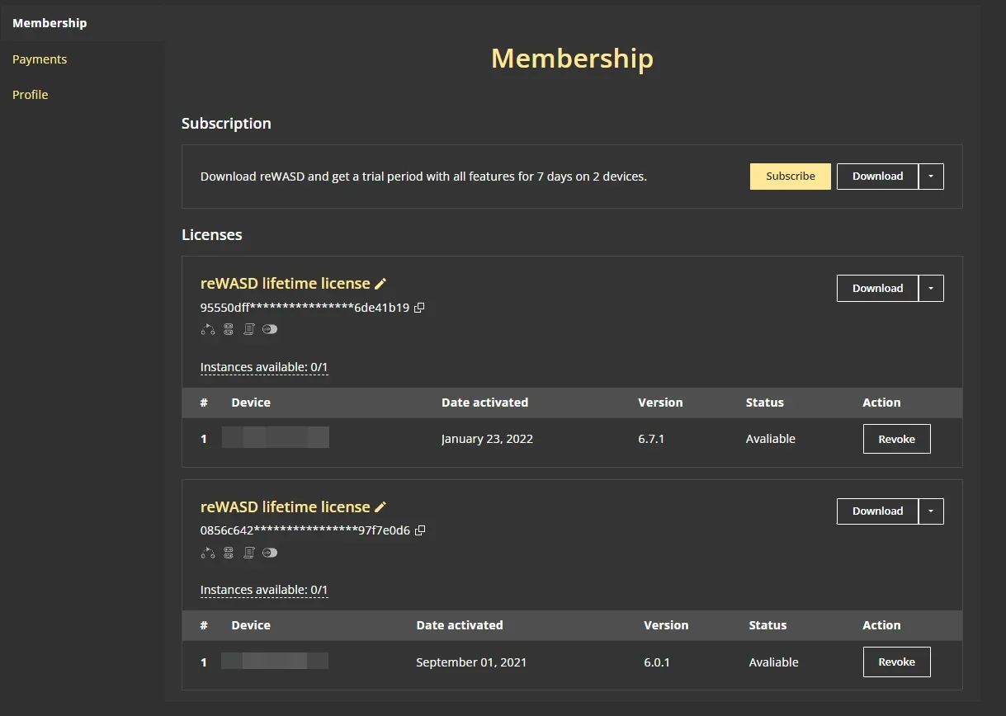Copy the license key starting with 0856c642
This screenshot has height=716, width=1006.
(x=420, y=530)
